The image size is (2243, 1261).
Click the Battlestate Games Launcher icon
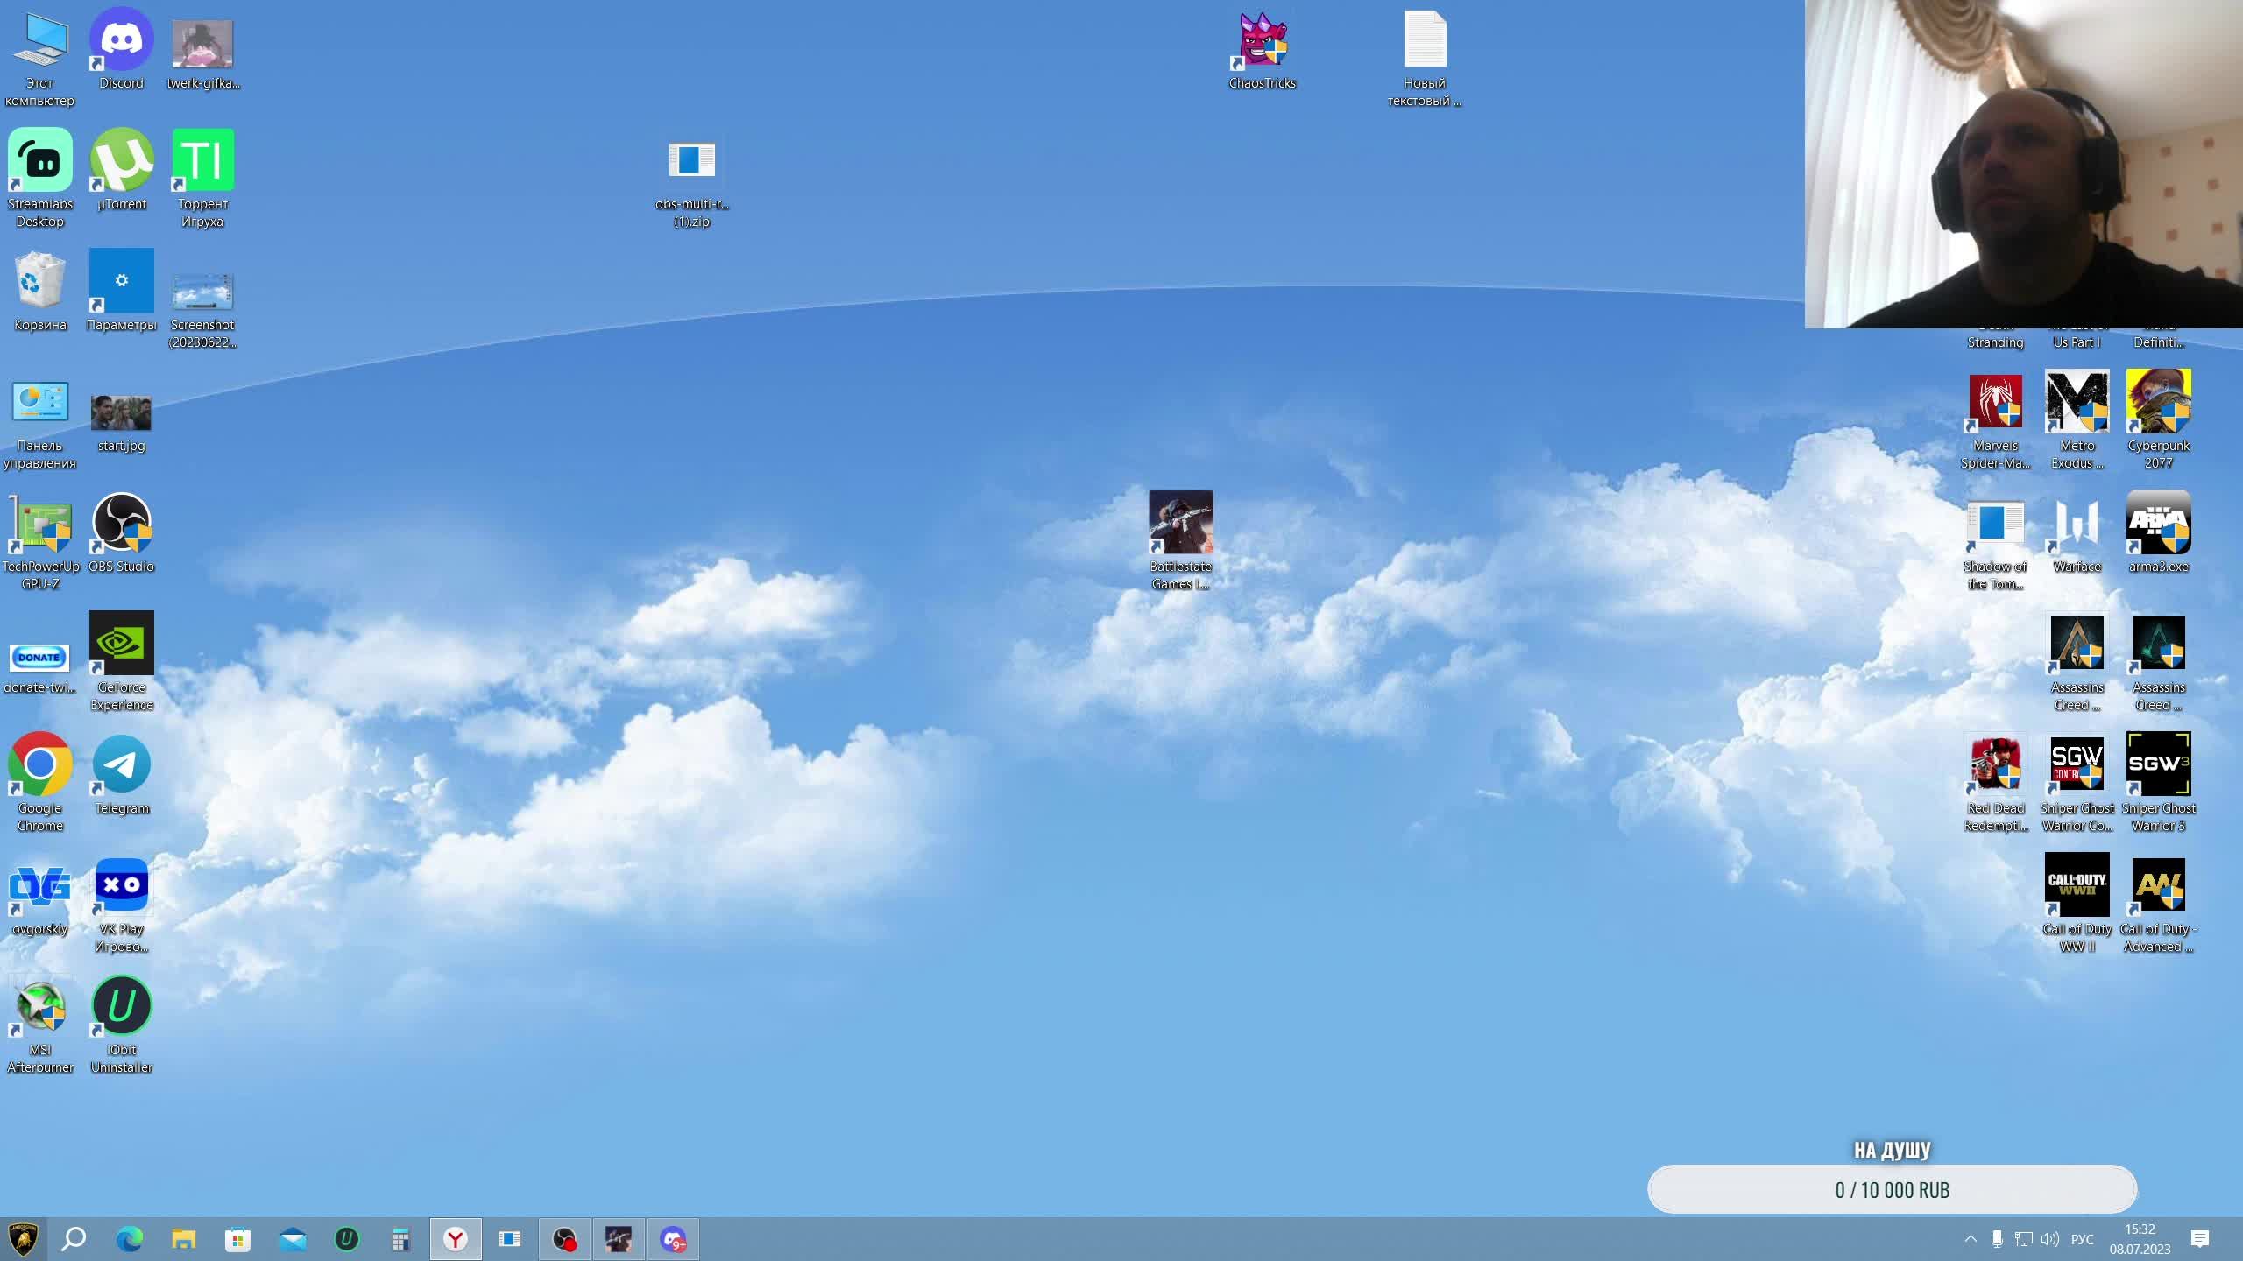pyautogui.click(x=1180, y=524)
